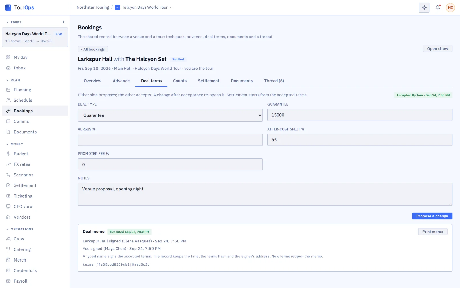460x288 pixels.
Task: Open the Schedule page
Action: [x=35, y=100]
